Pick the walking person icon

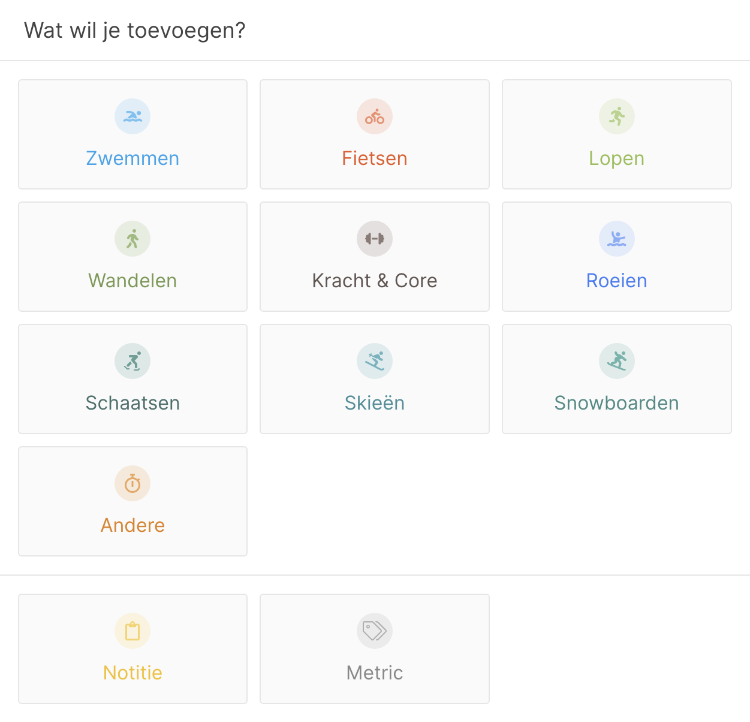point(132,239)
